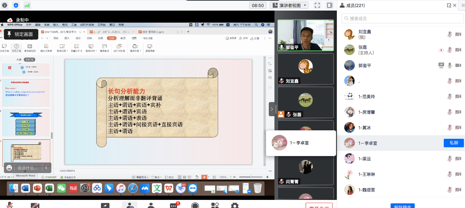Screen dimensions: 465x208
Task: Collapse video strip with side arrow handle
Action: click(272, 109)
